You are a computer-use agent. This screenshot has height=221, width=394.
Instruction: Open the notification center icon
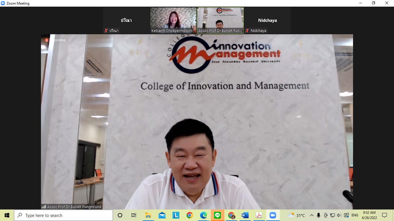coord(384,215)
